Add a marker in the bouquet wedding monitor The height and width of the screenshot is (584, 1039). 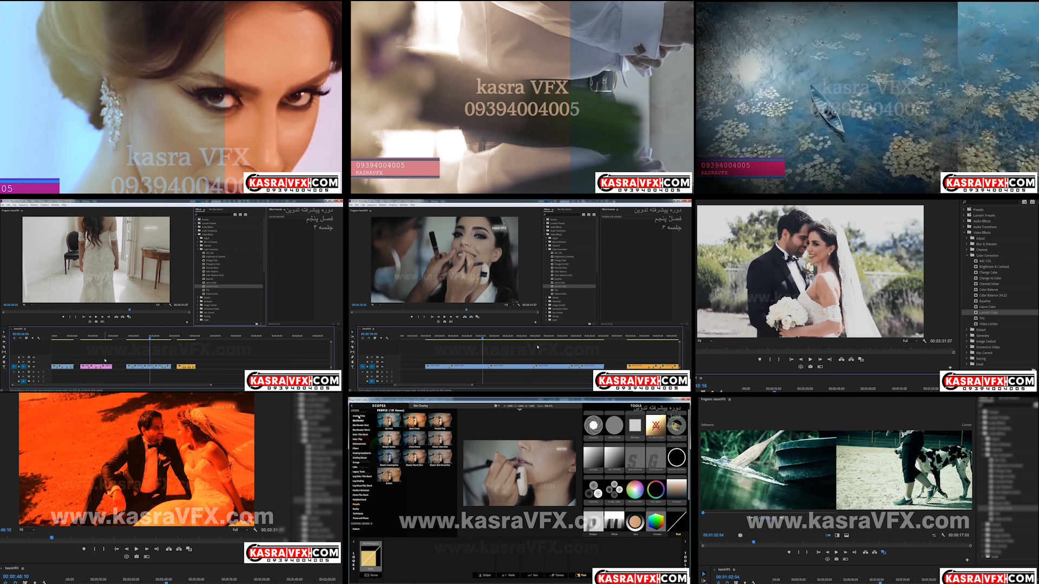pos(760,359)
